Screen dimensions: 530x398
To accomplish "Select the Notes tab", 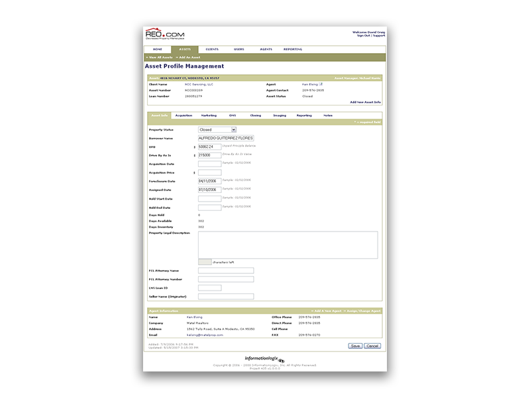I will click(328, 115).
